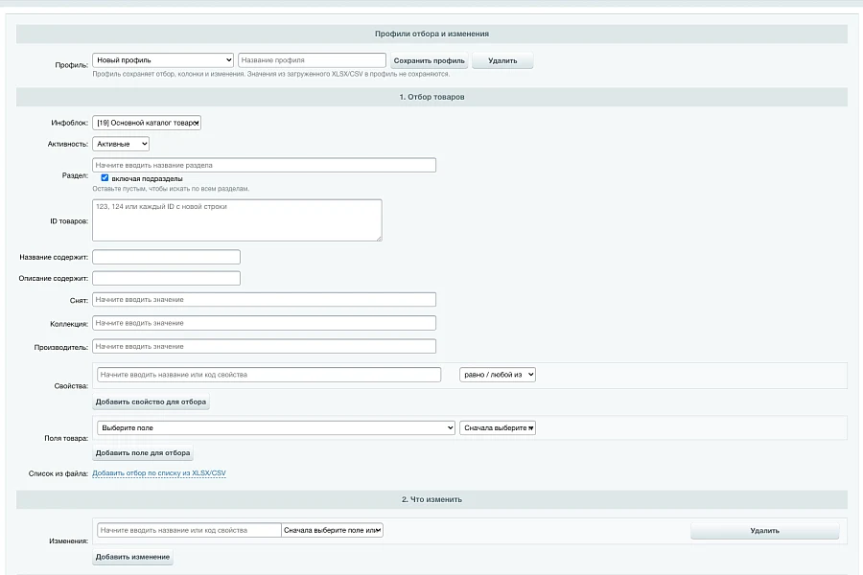863x575 pixels.
Task: Click the Сохранить профиль button
Action: pos(430,60)
